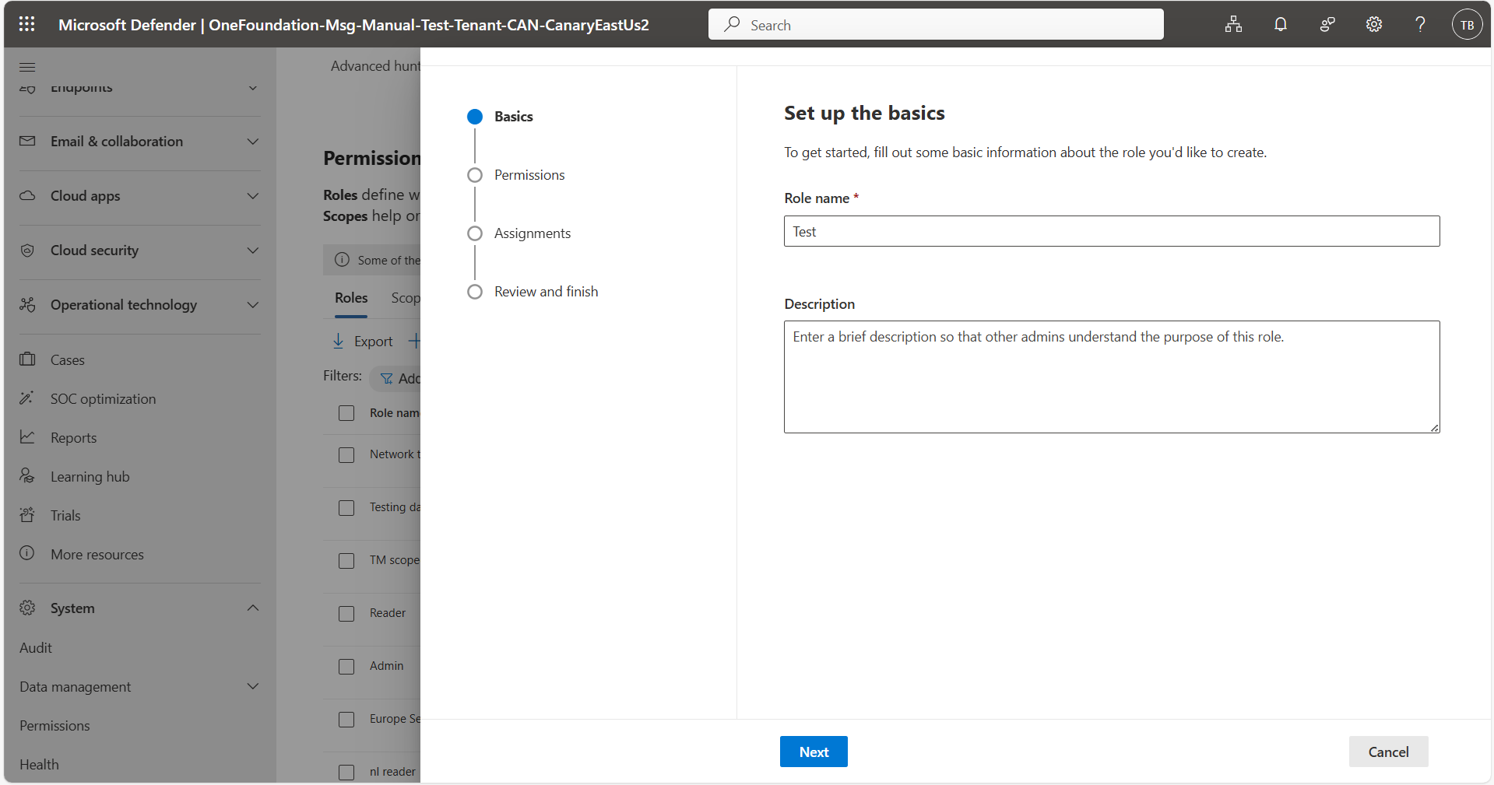The height and width of the screenshot is (785, 1494).
Task: Click the Description text area
Action: (x=1112, y=377)
